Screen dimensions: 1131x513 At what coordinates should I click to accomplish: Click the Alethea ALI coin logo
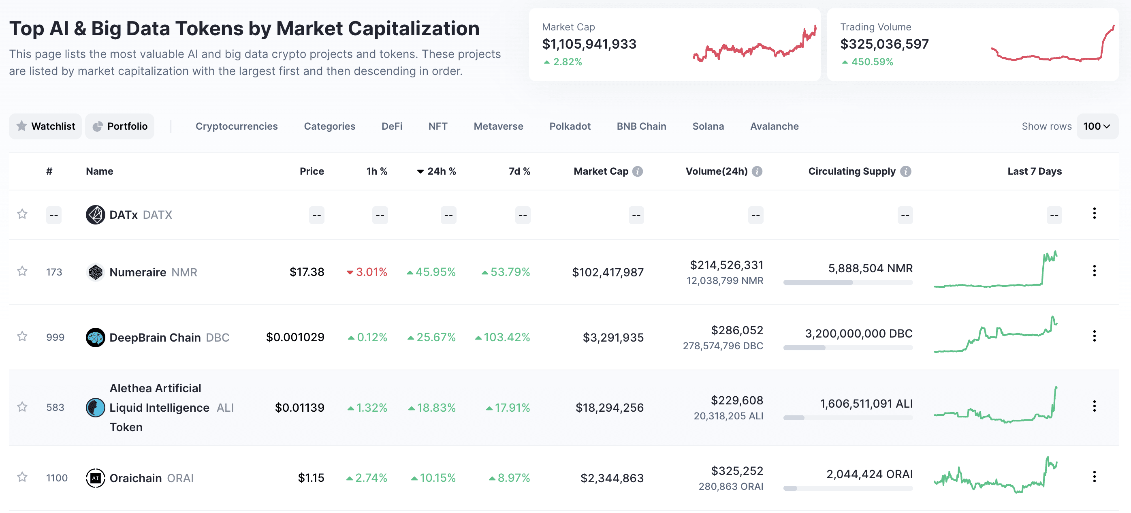95,408
